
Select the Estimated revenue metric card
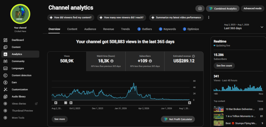tap(184, 61)
